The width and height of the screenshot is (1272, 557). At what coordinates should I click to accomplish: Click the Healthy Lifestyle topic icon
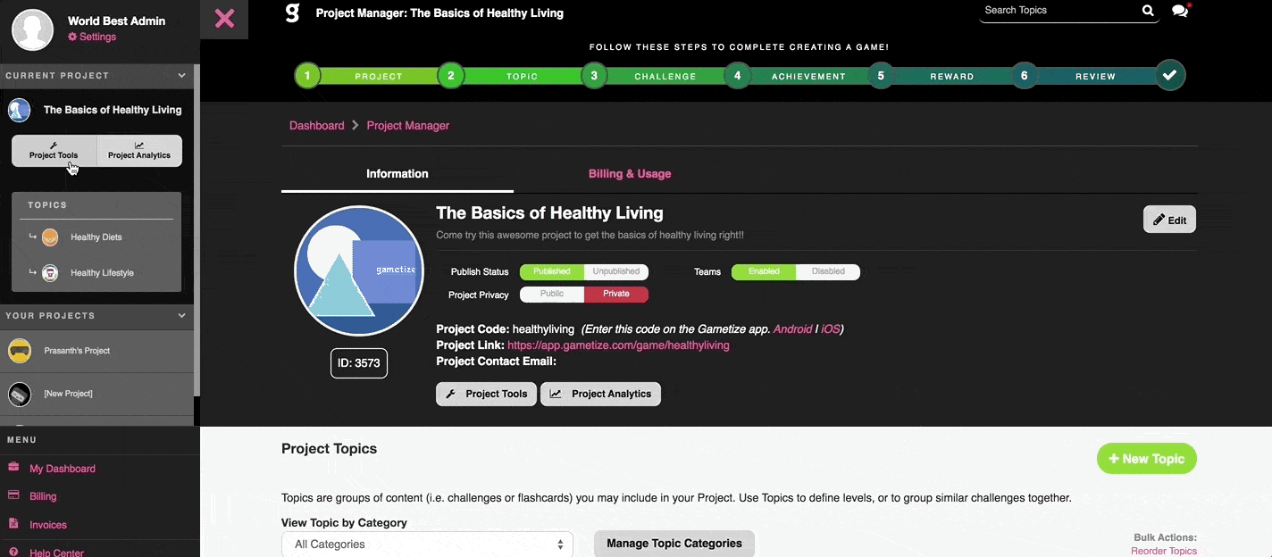pos(50,272)
